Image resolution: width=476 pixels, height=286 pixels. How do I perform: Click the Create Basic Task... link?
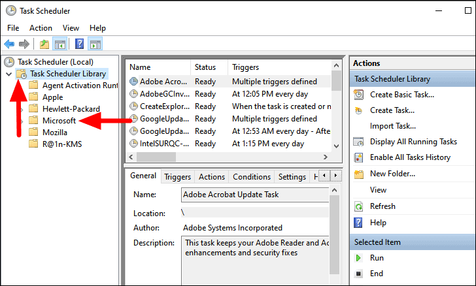tap(402, 95)
